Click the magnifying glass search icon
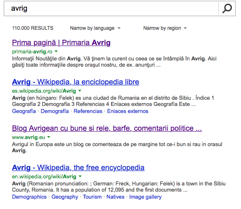This screenshot has height=209, width=241. (x=227, y=8)
